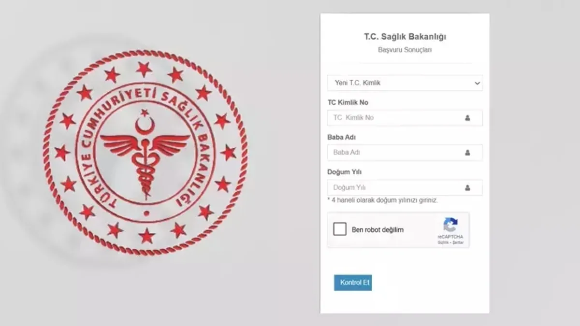Click the user icon in TC Kimlik No field
This screenshot has width=580, height=326.
(x=467, y=118)
